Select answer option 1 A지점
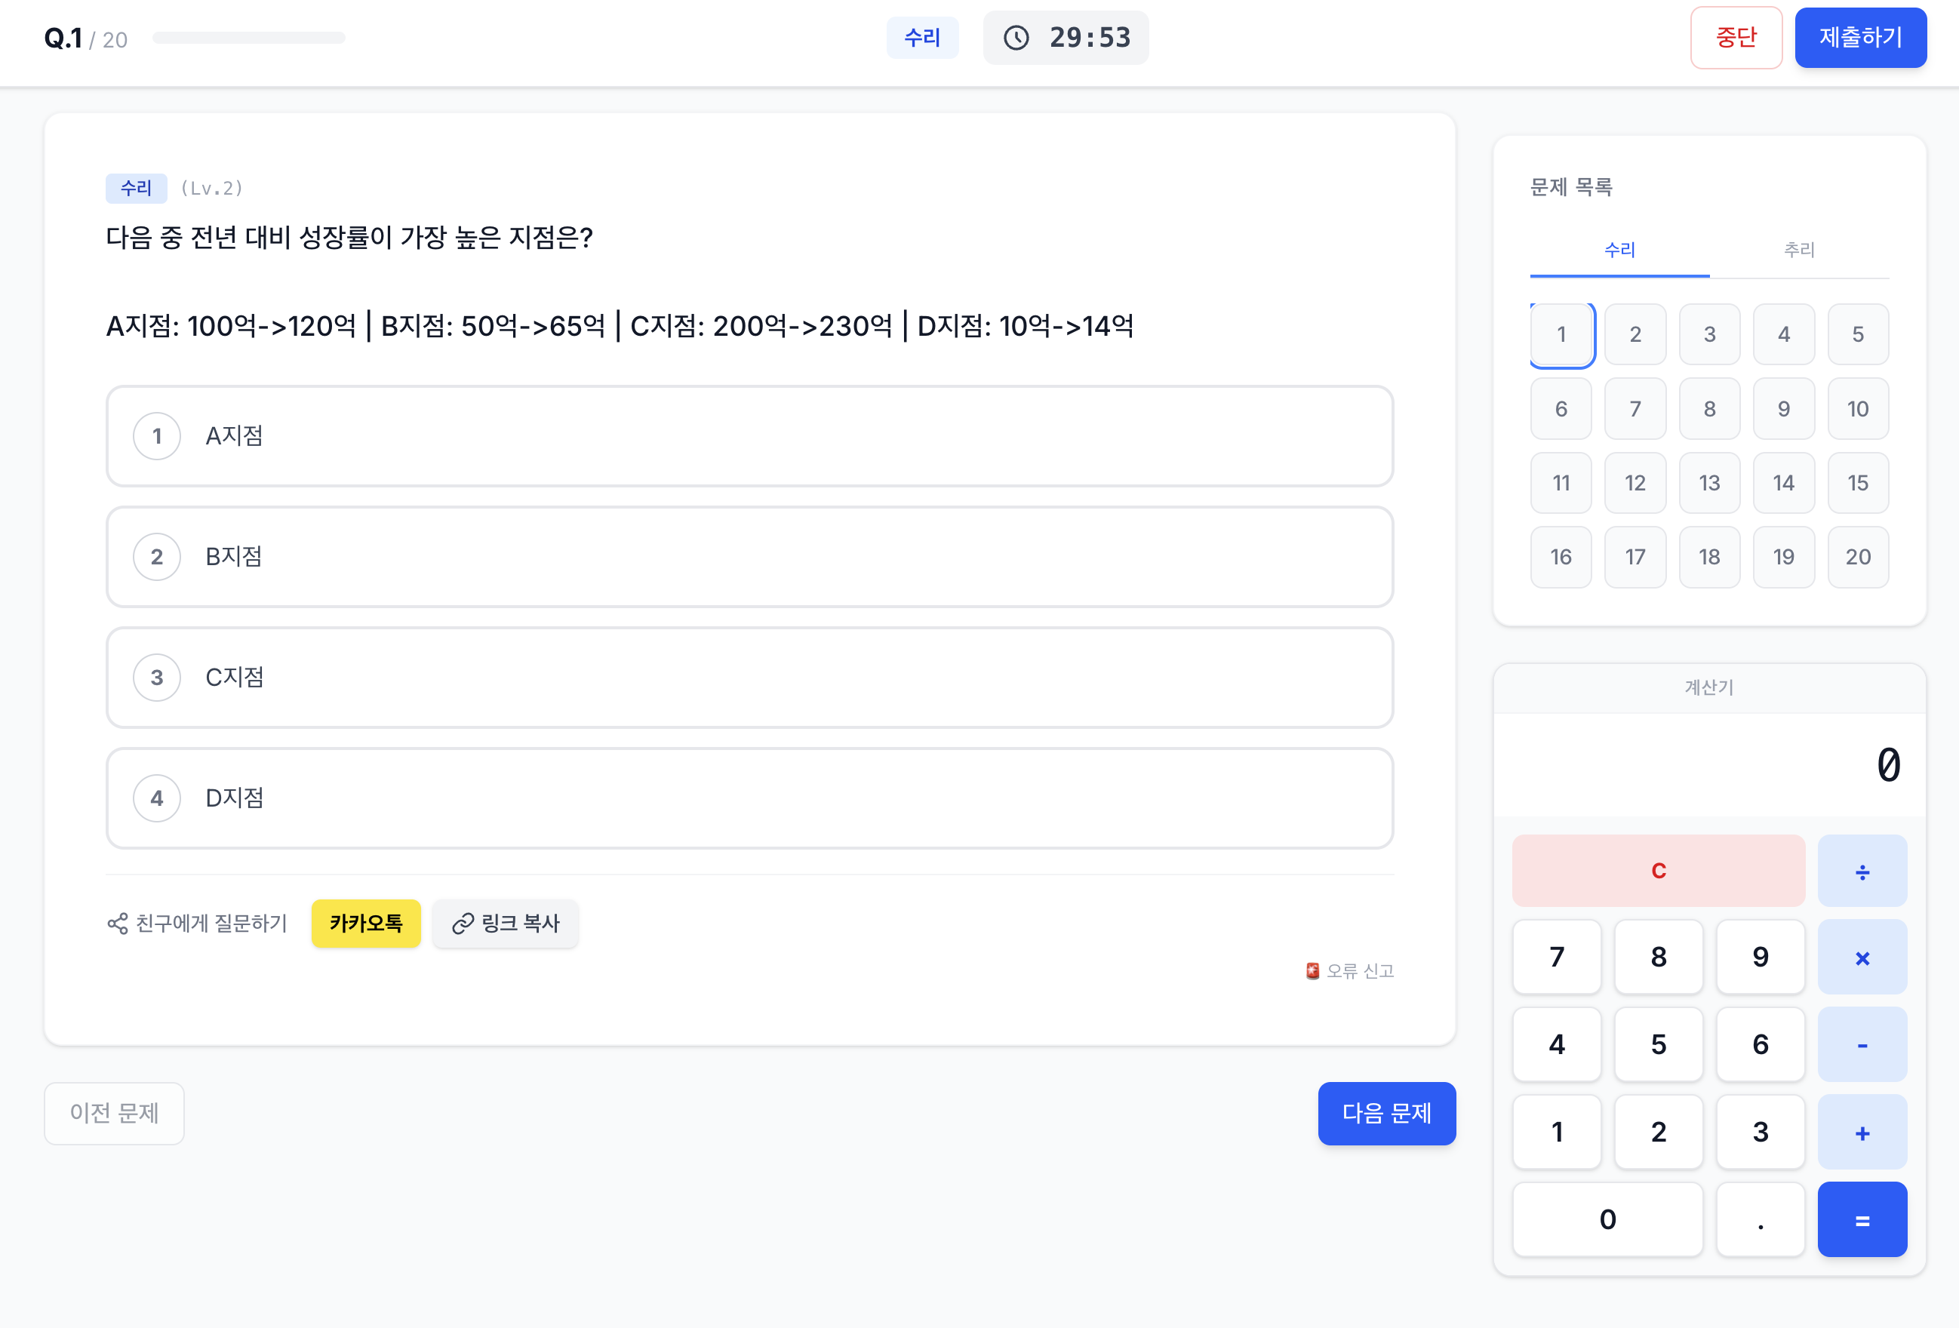The image size is (1959, 1328). tap(749, 435)
